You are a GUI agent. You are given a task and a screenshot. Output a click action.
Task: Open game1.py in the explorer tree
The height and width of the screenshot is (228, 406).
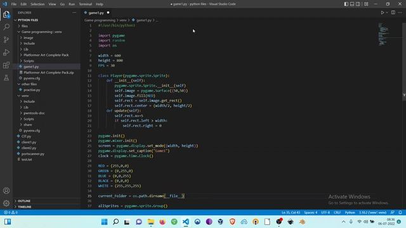pyautogui.click(x=31, y=66)
